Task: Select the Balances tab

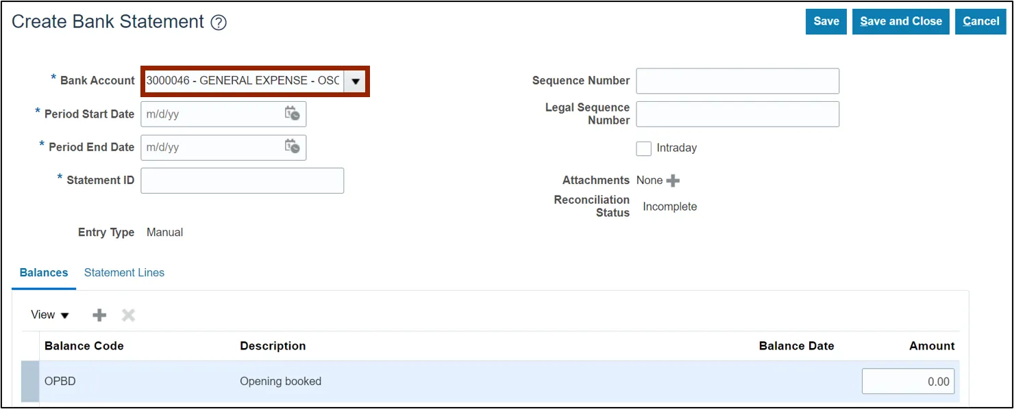Action: pos(44,272)
